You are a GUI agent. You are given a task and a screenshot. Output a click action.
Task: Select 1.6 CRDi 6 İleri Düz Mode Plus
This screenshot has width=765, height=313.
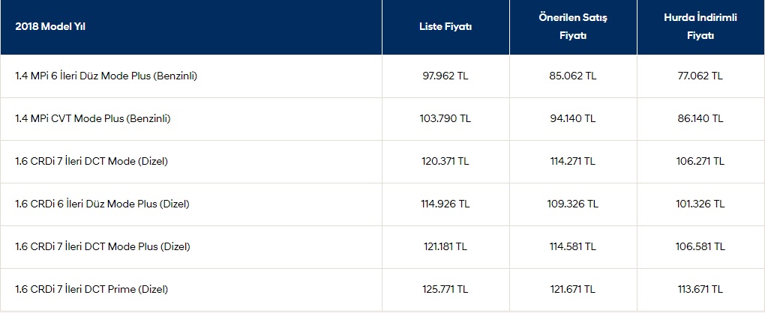click(x=102, y=204)
